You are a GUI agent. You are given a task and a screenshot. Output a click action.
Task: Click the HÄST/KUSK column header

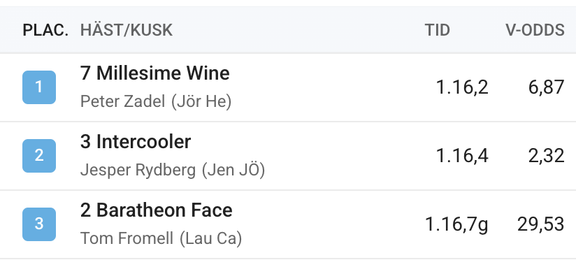pyautogui.click(x=127, y=30)
